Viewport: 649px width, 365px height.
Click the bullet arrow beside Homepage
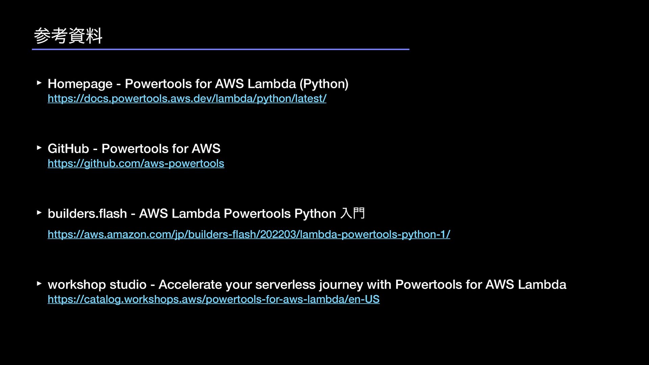pos(39,82)
